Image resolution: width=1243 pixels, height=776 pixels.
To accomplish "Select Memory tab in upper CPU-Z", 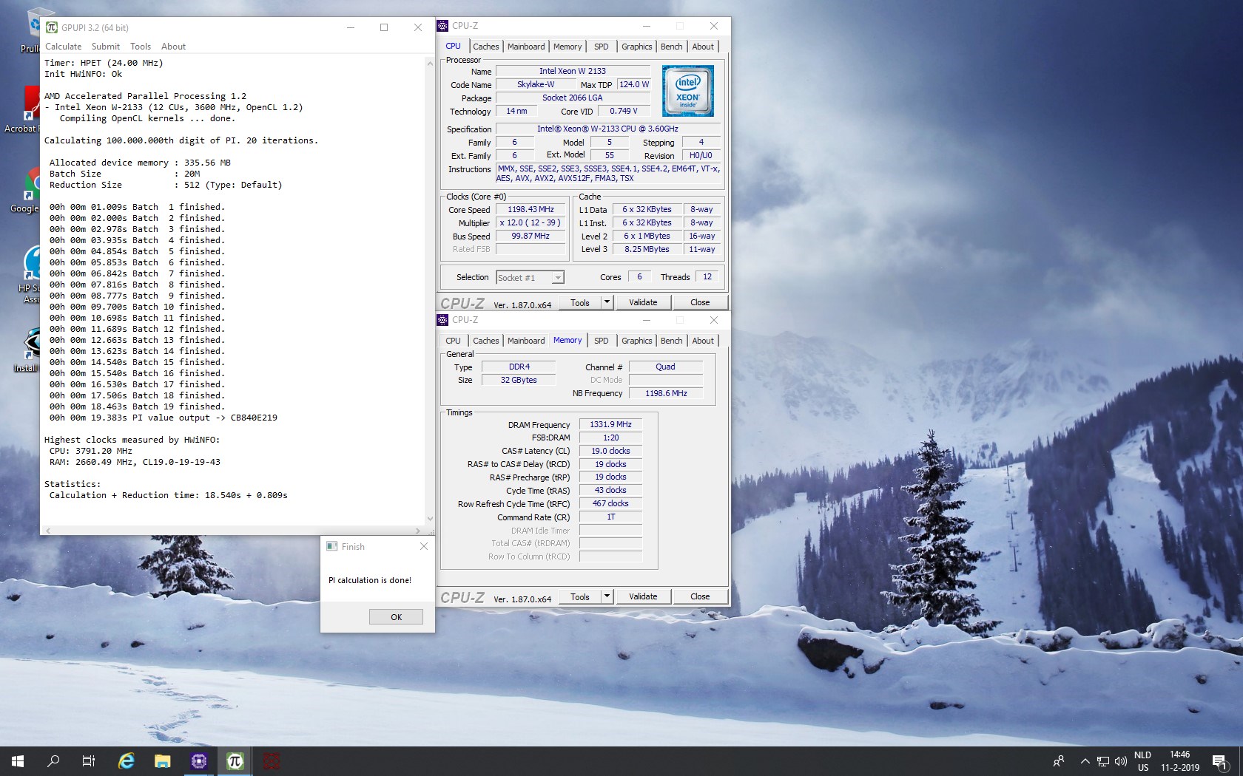I will pyautogui.click(x=567, y=47).
